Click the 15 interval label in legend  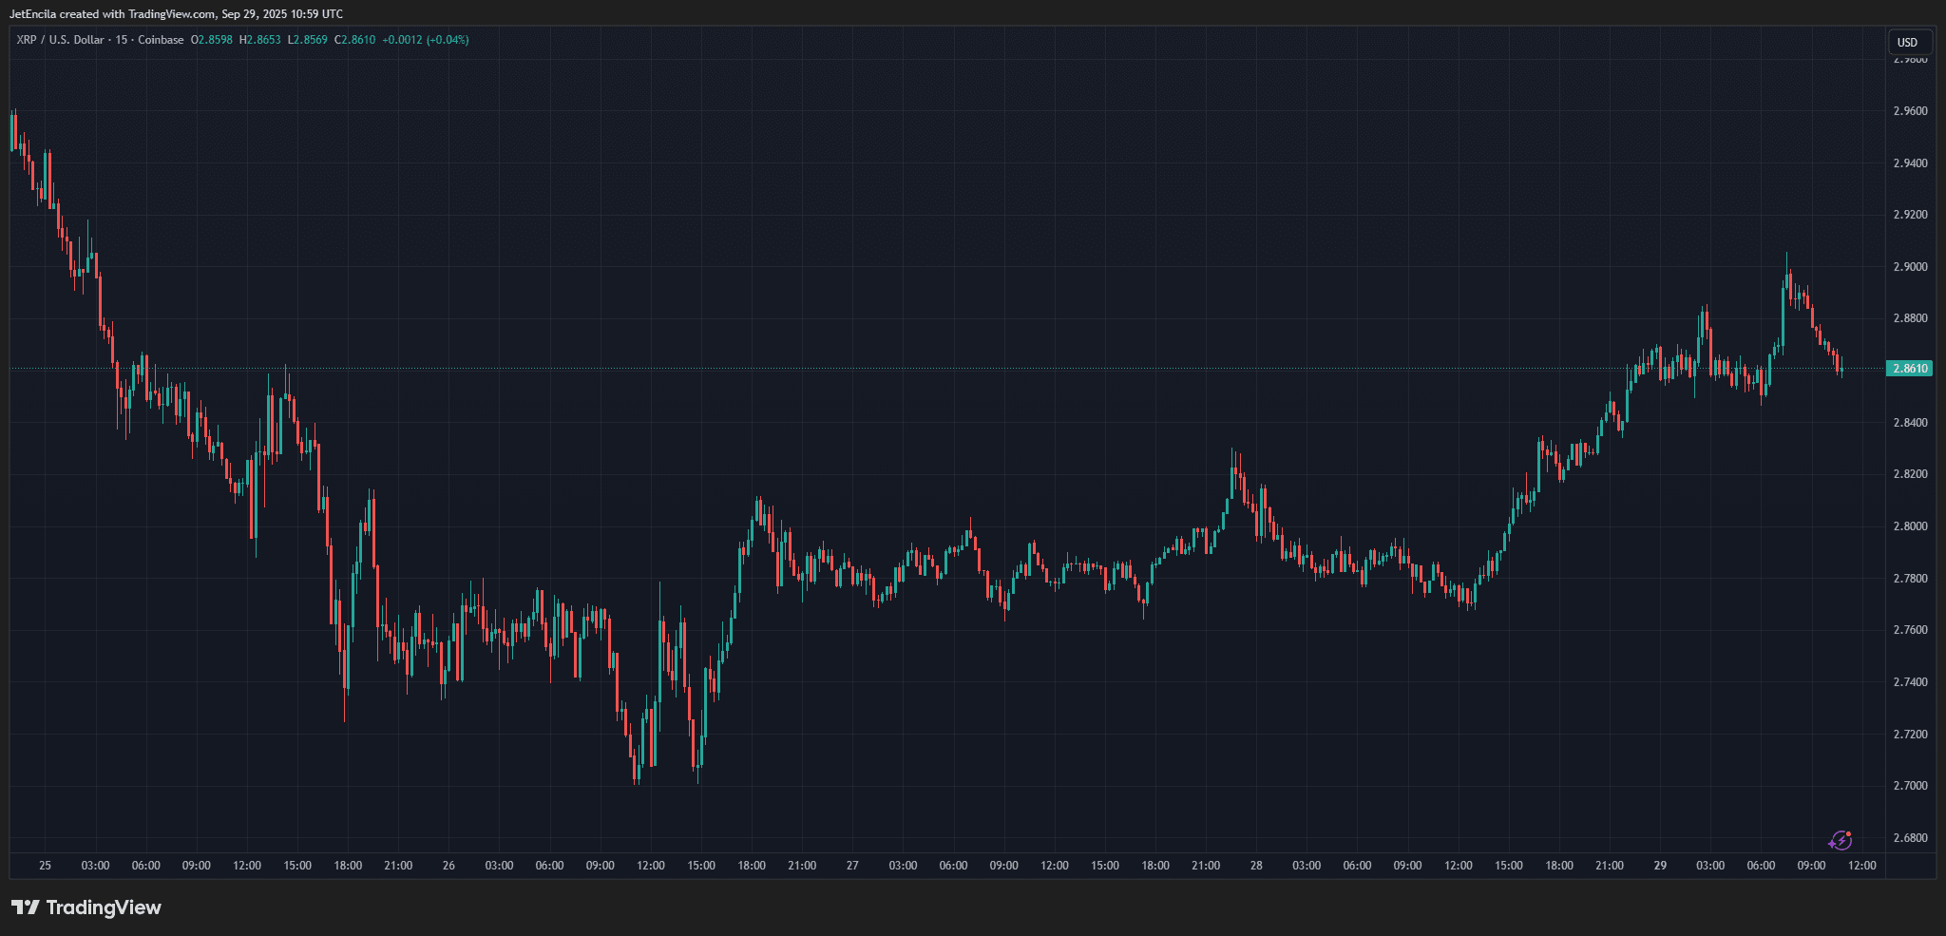click(122, 40)
